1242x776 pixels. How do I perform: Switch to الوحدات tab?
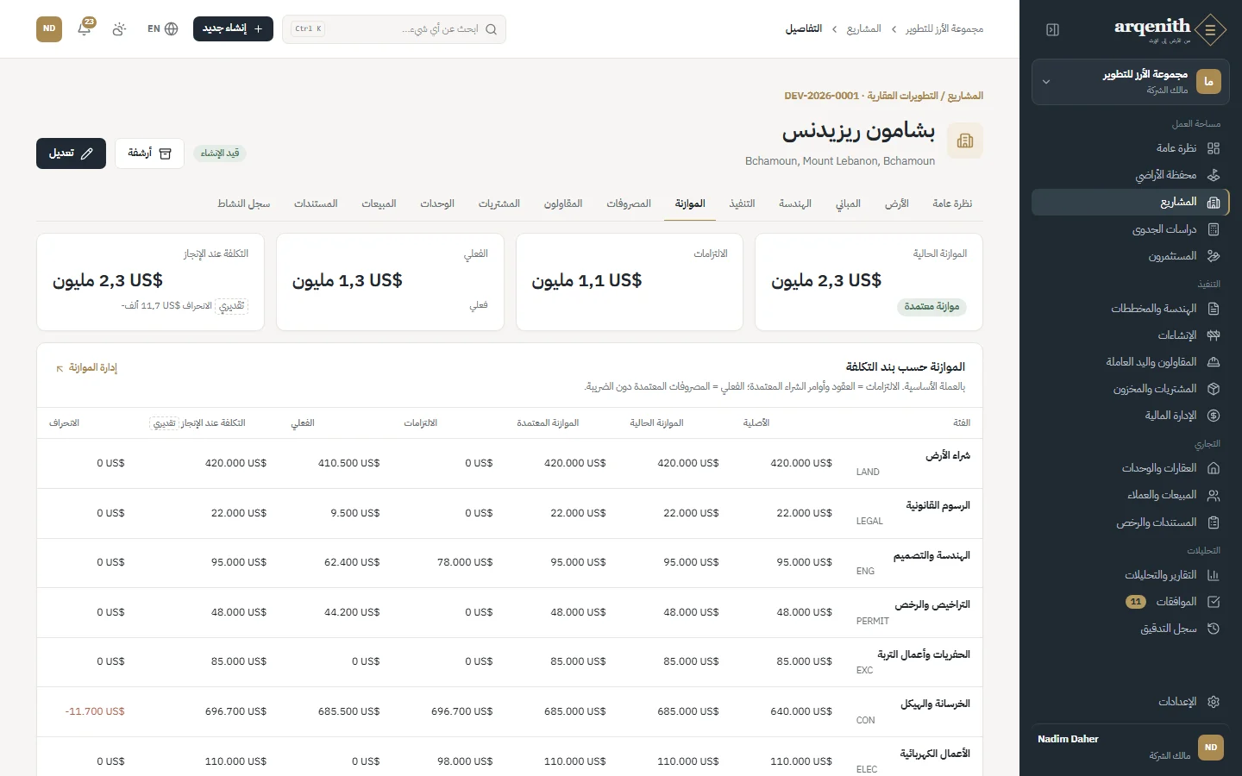(437, 203)
